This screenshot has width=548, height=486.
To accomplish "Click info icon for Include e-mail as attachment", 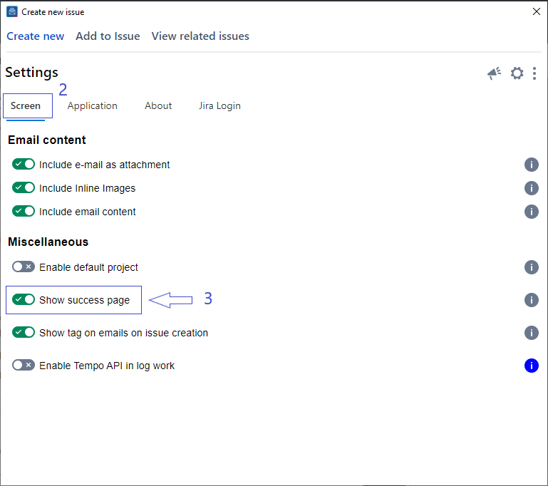I will (x=531, y=165).
